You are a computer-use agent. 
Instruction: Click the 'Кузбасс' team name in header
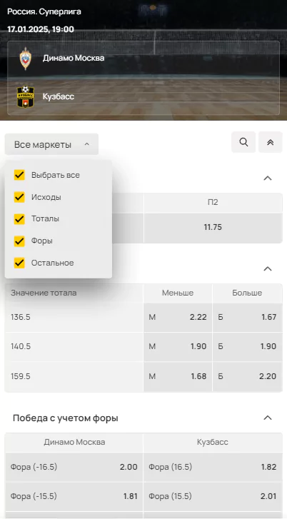point(59,96)
